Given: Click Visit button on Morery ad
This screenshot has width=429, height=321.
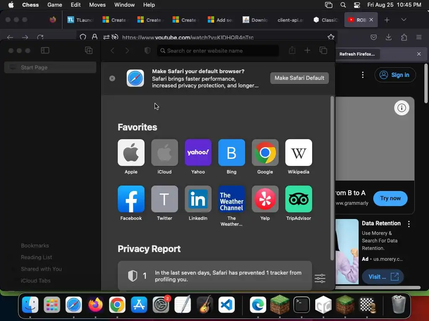Looking at the screenshot, I should pos(383,277).
